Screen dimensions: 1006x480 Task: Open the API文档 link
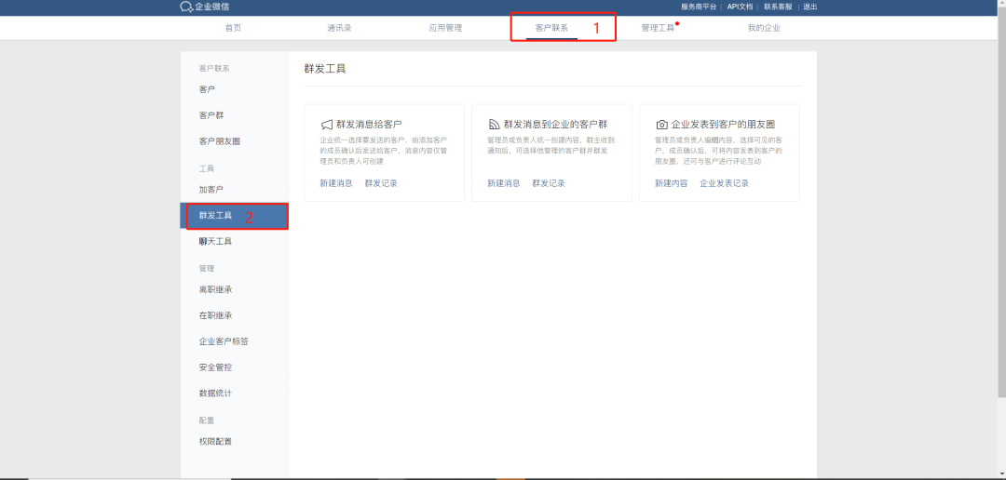(x=740, y=7)
